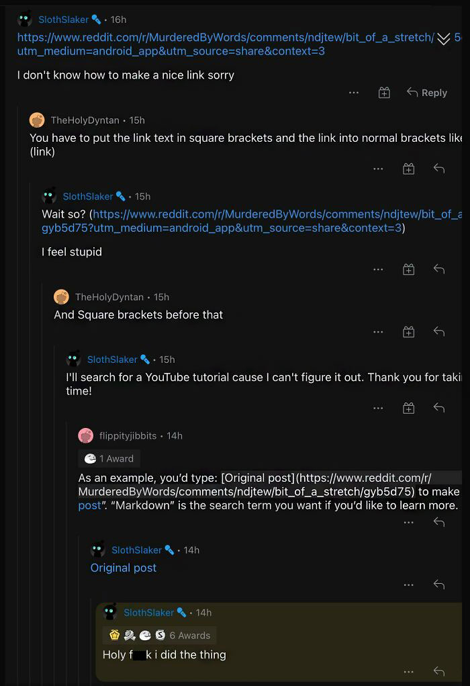Screen dimensions: 470x686
Task: Tap the reply arrow on flippityjibbits' comment
Action: [439, 522]
